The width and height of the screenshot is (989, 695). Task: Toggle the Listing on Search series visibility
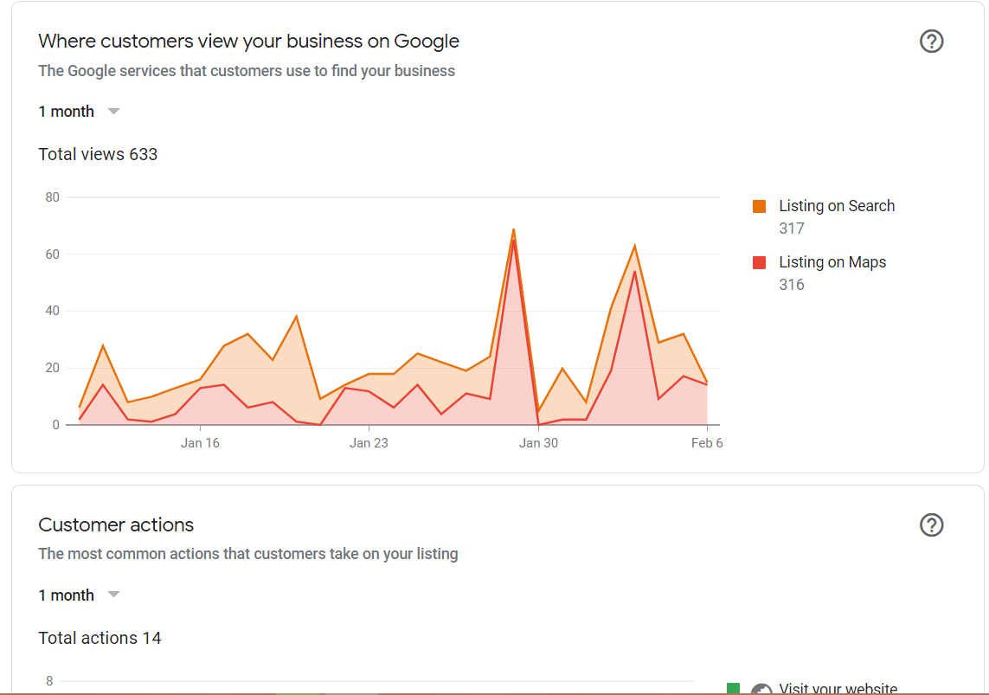837,206
